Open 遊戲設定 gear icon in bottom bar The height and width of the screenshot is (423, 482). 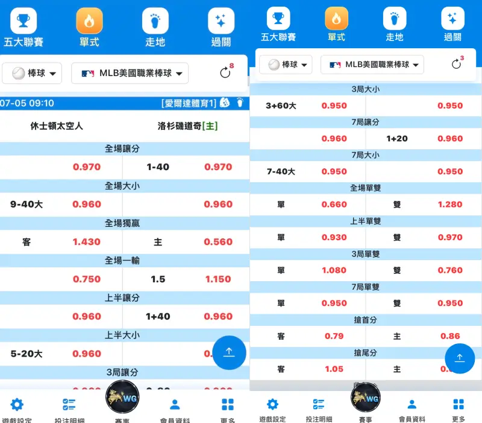pyautogui.click(x=17, y=404)
